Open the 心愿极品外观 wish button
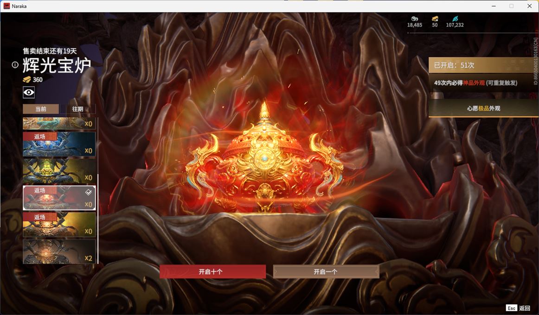 coord(483,108)
